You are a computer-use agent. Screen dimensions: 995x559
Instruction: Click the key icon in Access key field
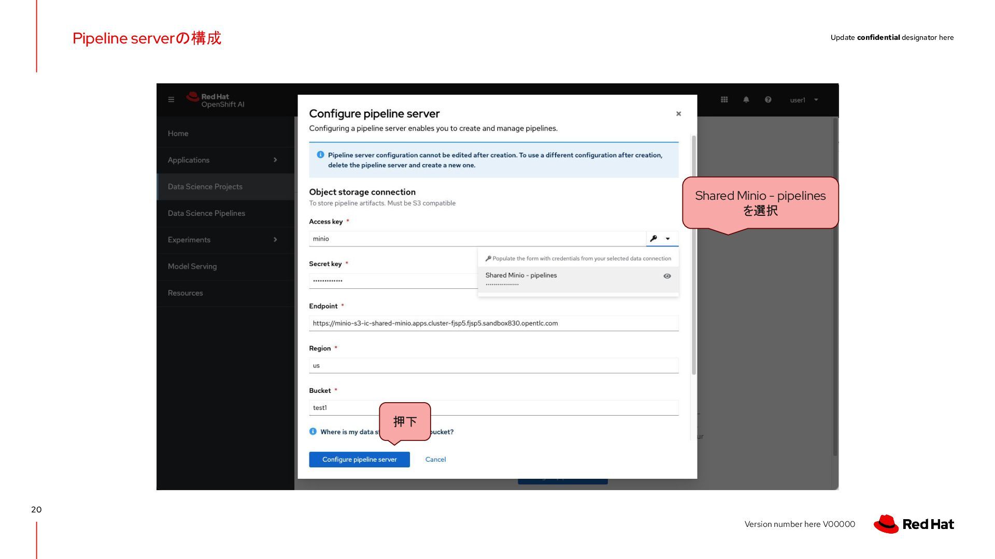[653, 239]
